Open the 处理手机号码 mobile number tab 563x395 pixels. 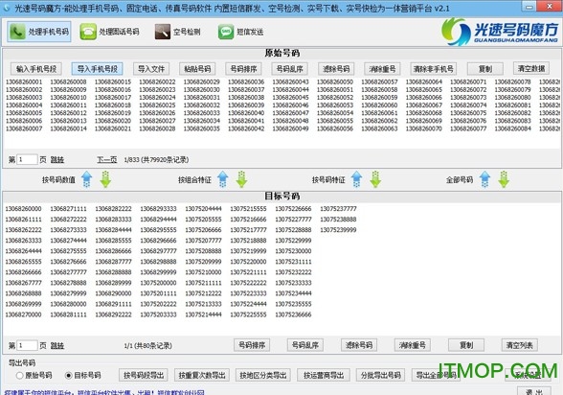[x=39, y=32]
